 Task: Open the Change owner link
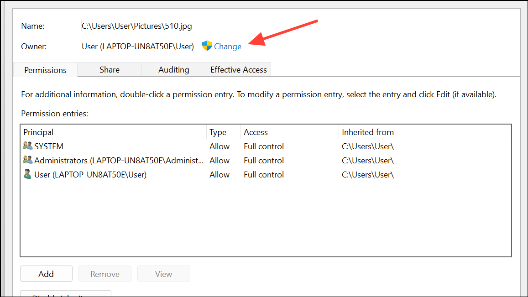[228, 47]
